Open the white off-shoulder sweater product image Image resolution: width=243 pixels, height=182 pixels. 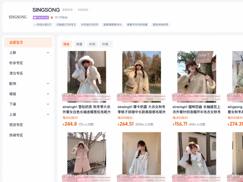coord(142,157)
